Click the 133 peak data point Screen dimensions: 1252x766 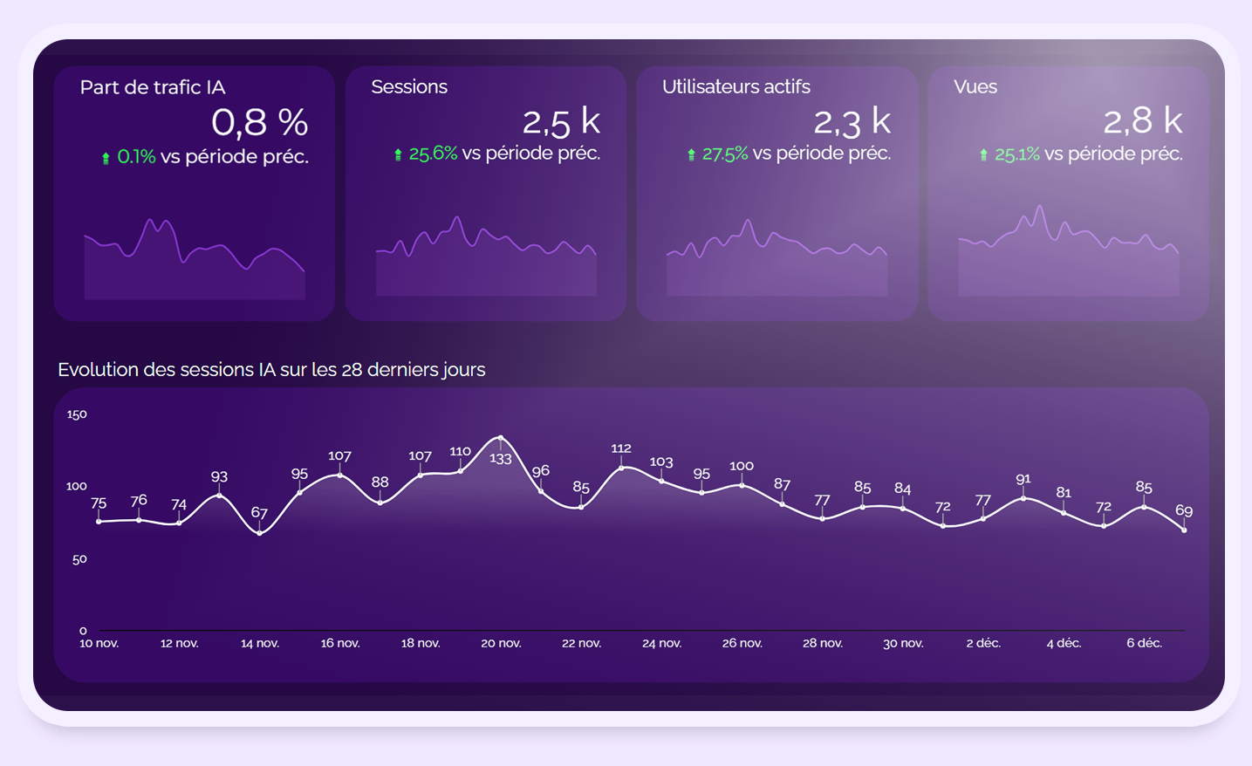point(501,437)
